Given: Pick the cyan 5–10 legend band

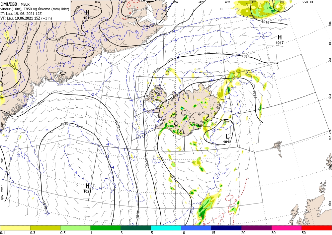Looking at the screenshot, I should [166, 228].
